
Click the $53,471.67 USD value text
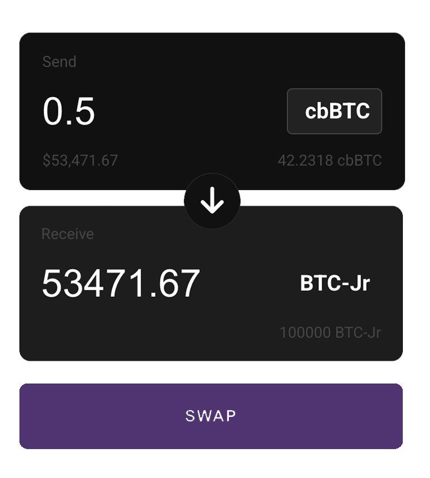coord(80,161)
